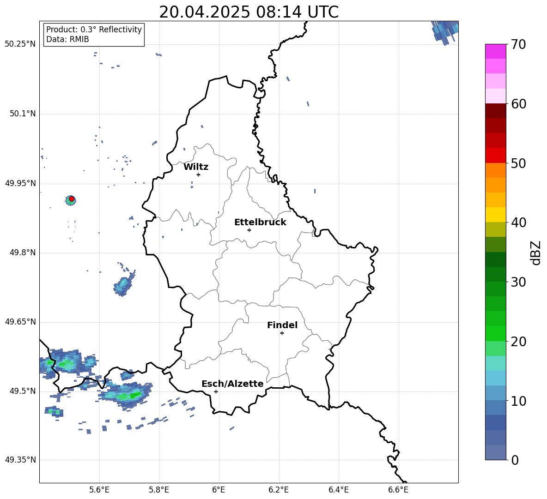Click the 6.2°E longitude label
Viewport: 547px width, 499px height.
tap(279, 490)
